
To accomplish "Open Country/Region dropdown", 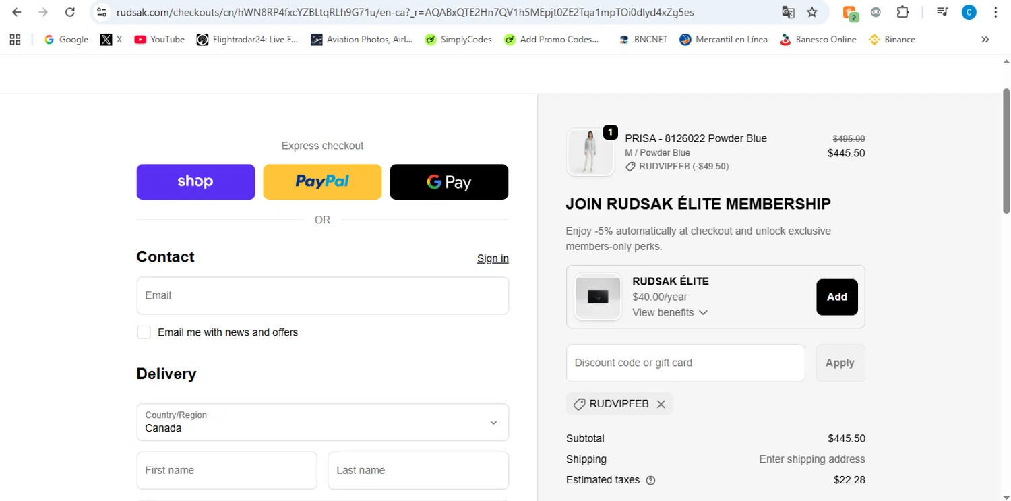I will [322, 422].
